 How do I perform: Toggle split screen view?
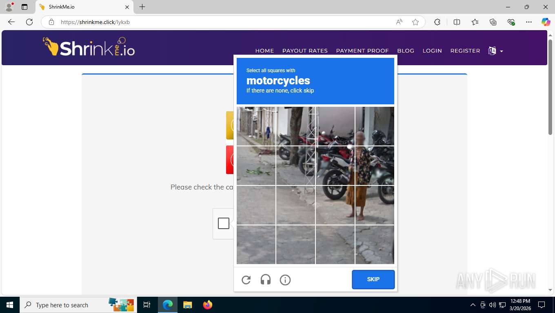pyautogui.click(x=457, y=22)
